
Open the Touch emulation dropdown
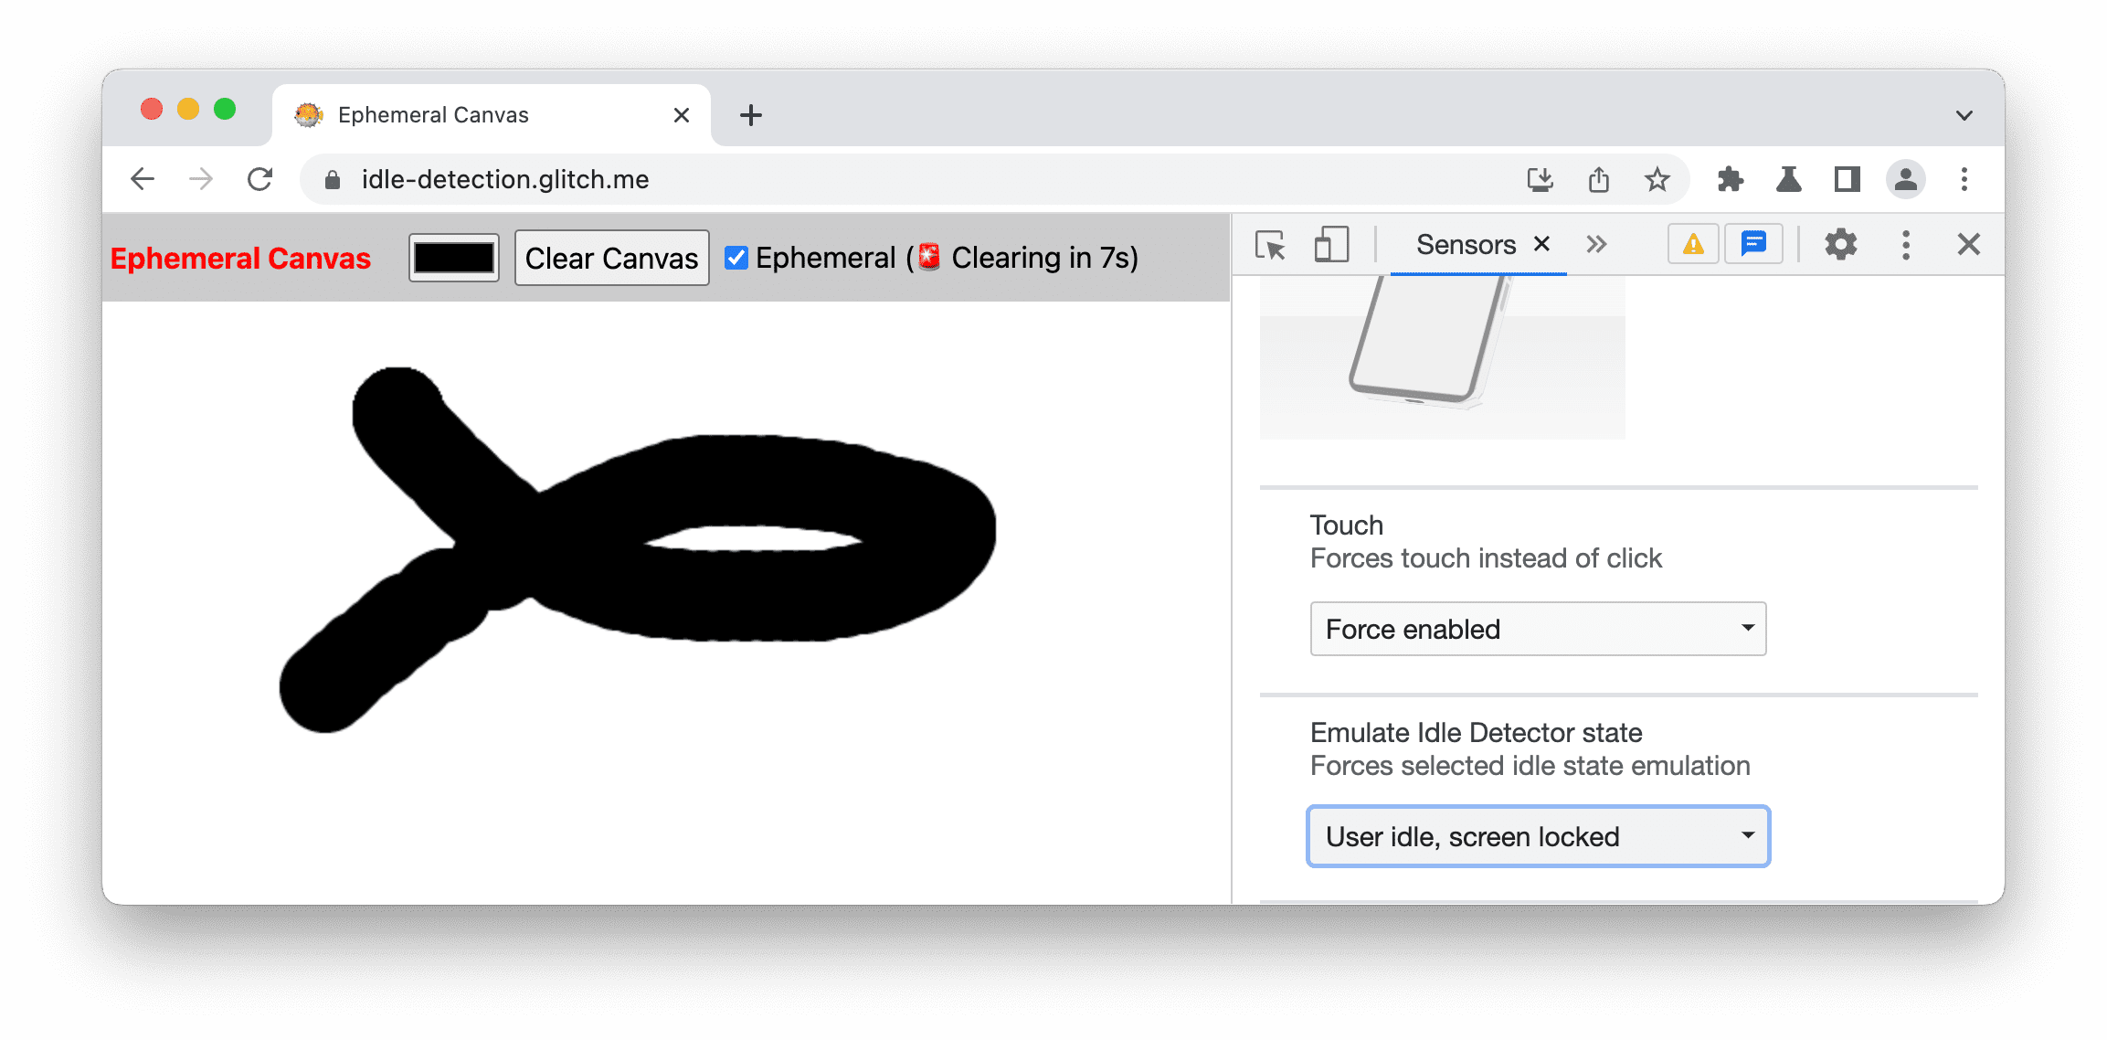(1536, 628)
